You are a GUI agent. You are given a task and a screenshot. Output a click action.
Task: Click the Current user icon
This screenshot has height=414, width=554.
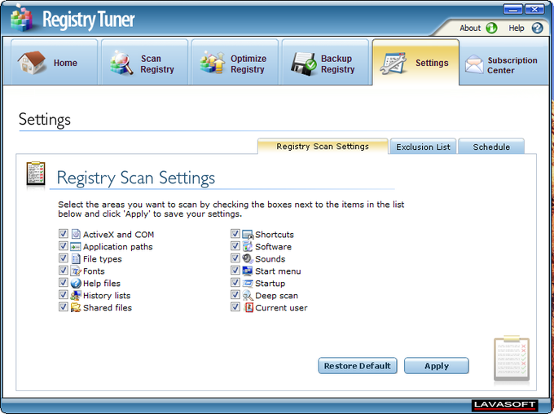click(248, 307)
